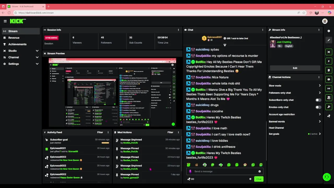Viewport: 334px width, 188px height.
Task: Click the info icon in right sidebar
Action: point(329,31)
